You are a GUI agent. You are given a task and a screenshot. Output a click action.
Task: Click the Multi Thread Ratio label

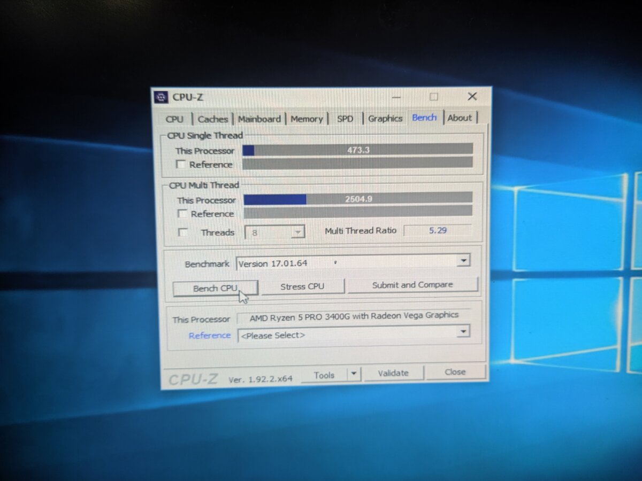pos(361,230)
